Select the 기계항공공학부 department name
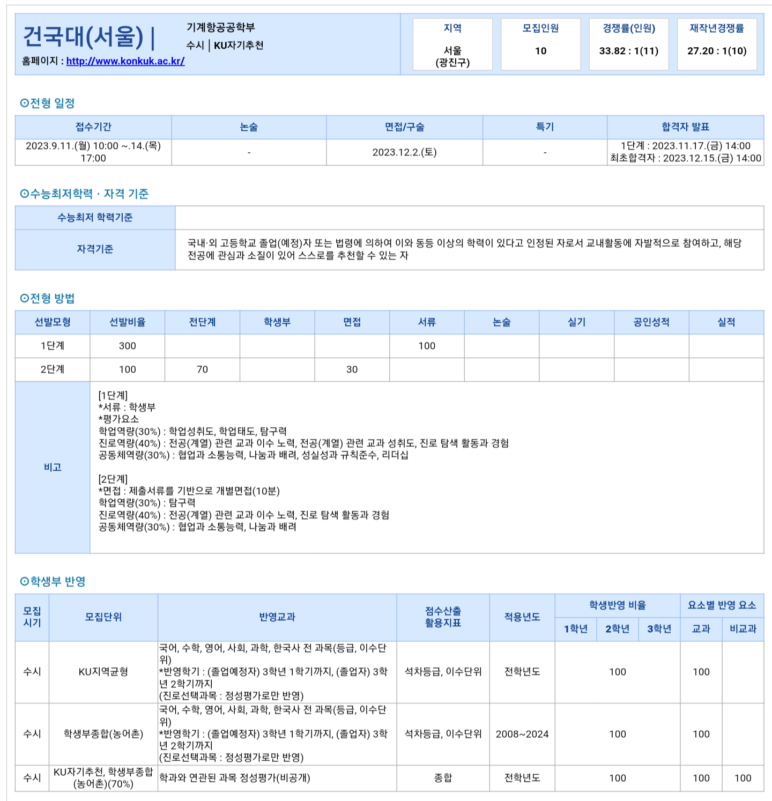The image size is (772, 801). [221, 27]
